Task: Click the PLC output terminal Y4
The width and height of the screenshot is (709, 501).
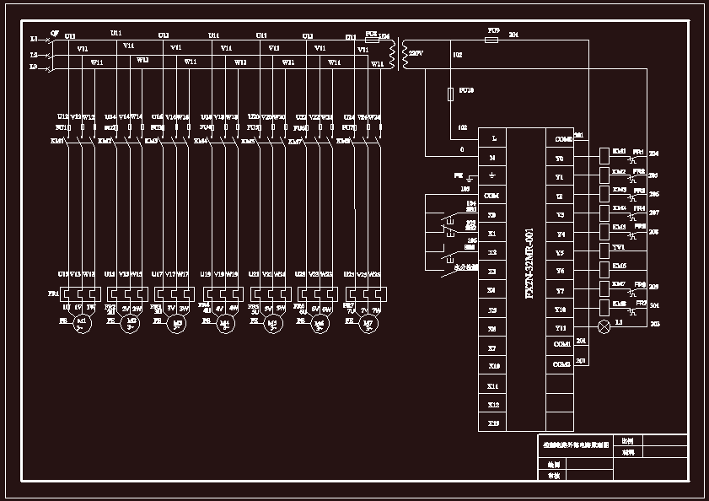Action: 560,234
